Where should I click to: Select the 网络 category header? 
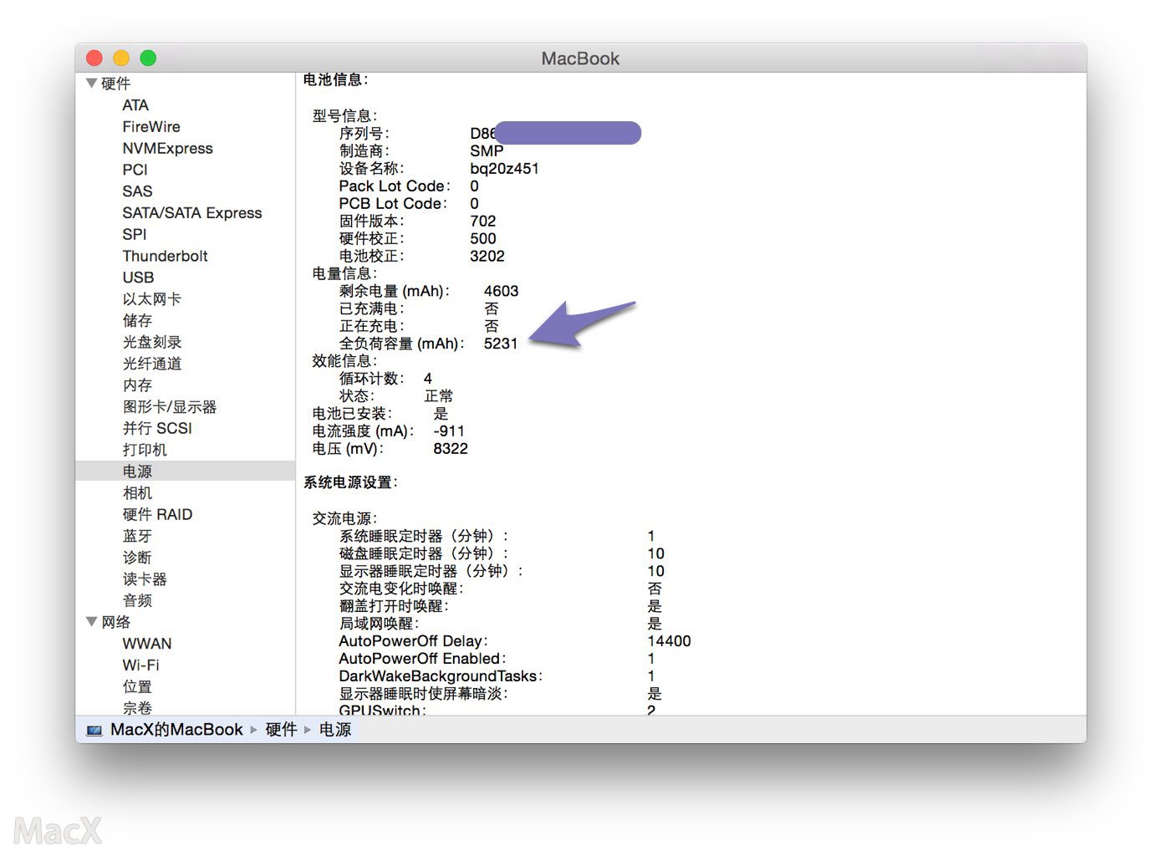[116, 622]
